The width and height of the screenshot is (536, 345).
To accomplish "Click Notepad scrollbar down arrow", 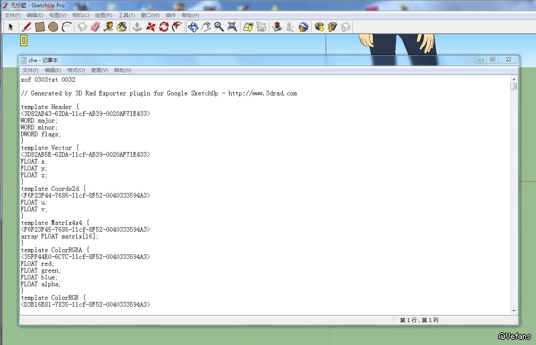I will 514,311.
